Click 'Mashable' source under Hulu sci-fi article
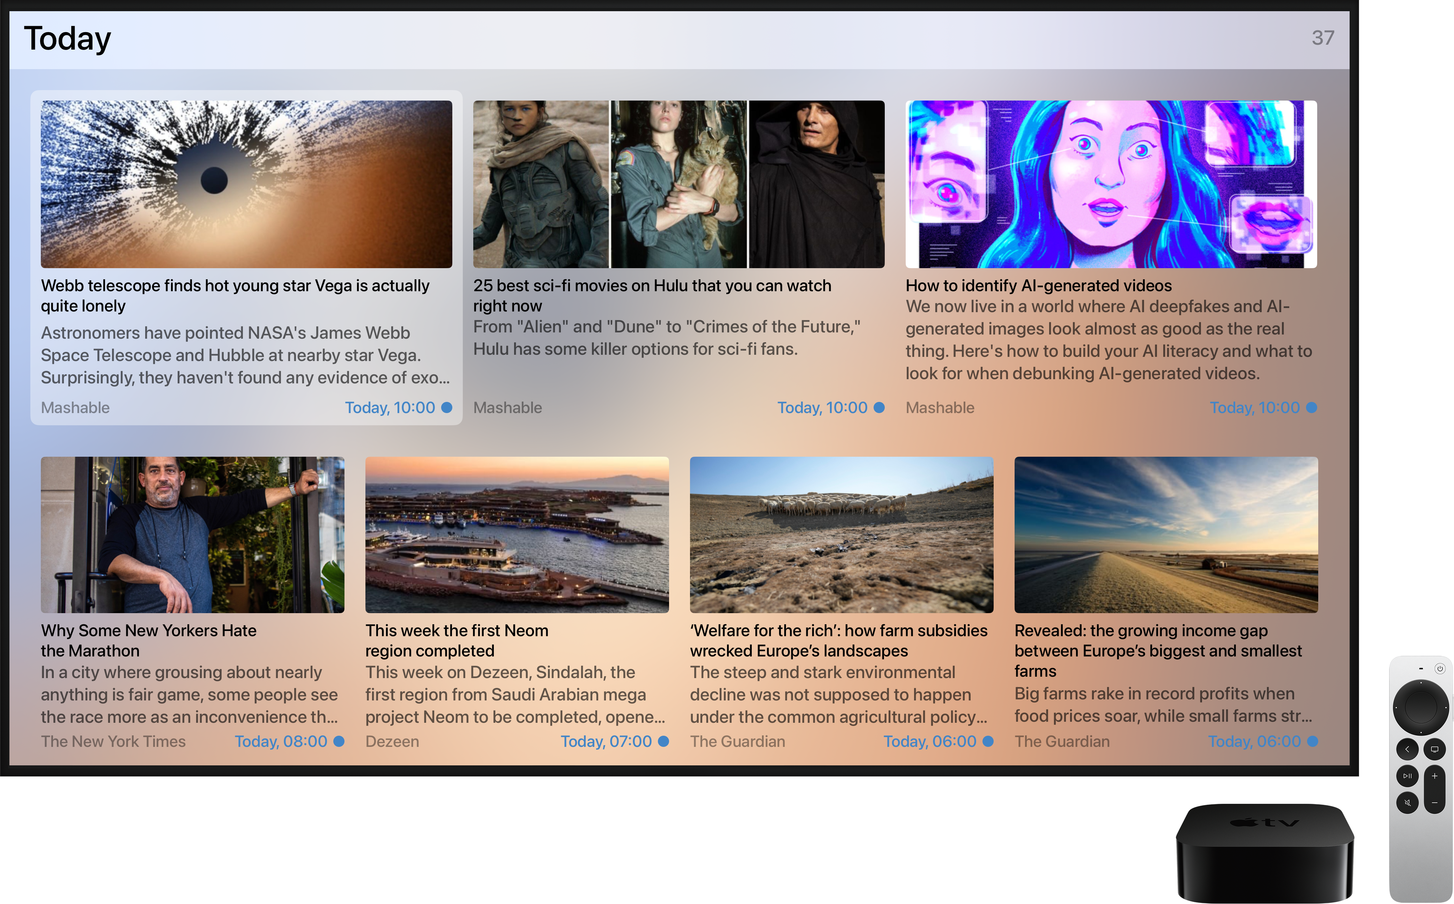This screenshot has width=1454, height=904. coord(507,408)
